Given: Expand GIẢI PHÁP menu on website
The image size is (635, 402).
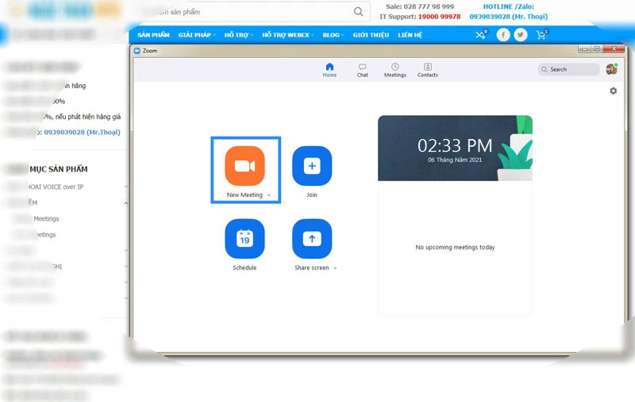Looking at the screenshot, I should tap(197, 35).
